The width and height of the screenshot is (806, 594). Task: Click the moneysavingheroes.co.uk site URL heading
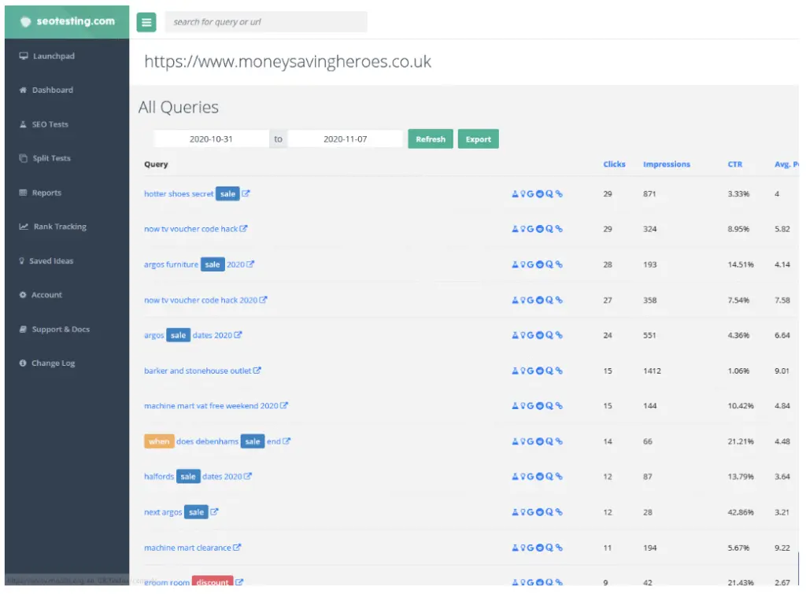point(287,61)
